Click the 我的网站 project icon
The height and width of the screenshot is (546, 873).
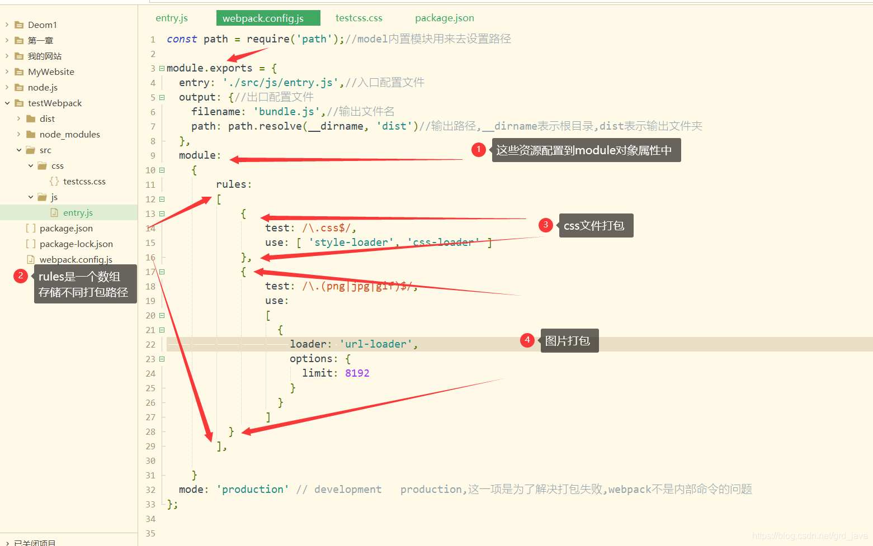pyautogui.click(x=19, y=56)
